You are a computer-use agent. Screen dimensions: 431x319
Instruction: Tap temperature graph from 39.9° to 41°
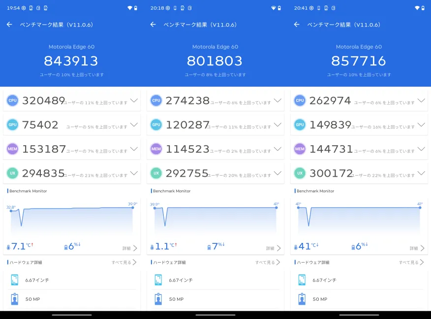click(x=215, y=218)
